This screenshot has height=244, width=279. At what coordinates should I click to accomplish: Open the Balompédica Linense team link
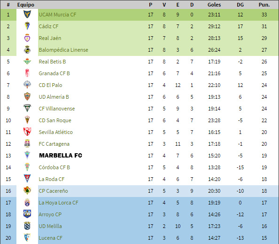pos(63,50)
